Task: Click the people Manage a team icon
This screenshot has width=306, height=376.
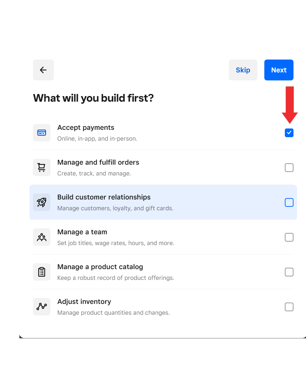Action: click(x=42, y=237)
